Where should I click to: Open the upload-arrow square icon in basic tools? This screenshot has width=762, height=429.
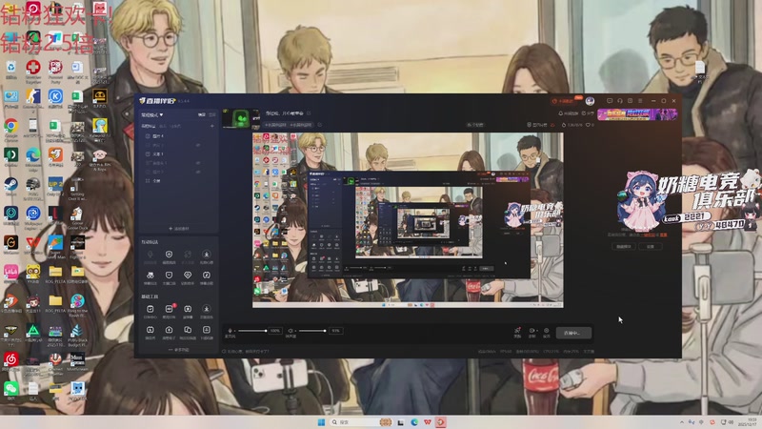(x=207, y=330)
